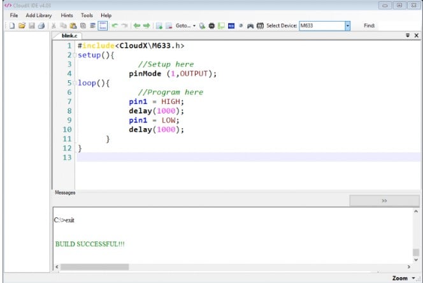Click the Print icon in toolbar
The image size is (423, 283).
click(x=41, y=26)
